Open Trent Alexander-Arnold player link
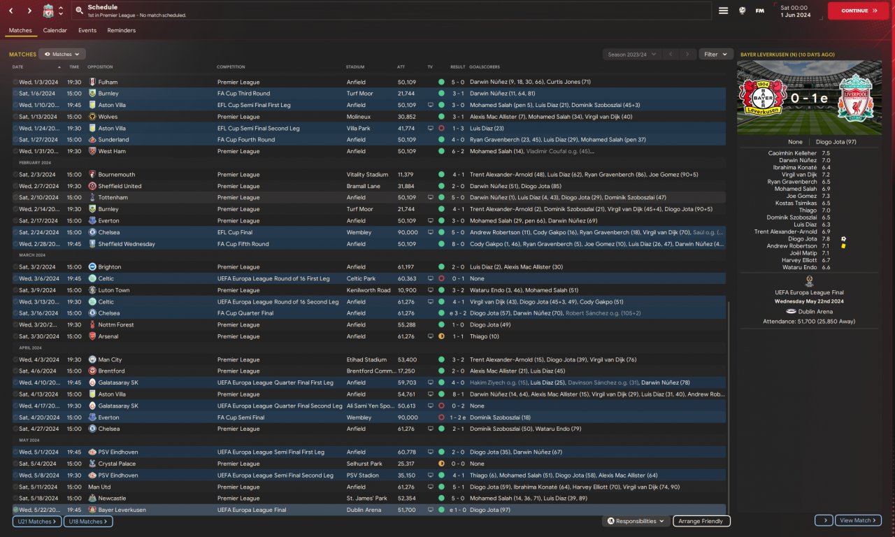895x537 pixels. click(x=785, y=231)
